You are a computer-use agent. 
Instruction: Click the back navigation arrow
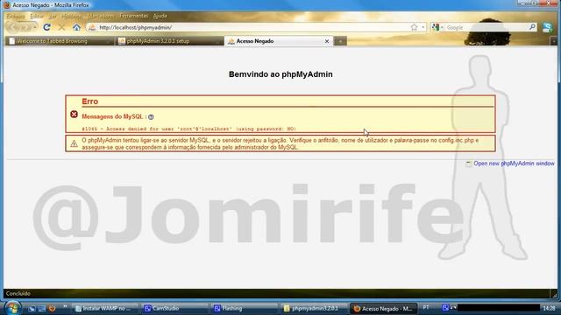click(12, 27)
